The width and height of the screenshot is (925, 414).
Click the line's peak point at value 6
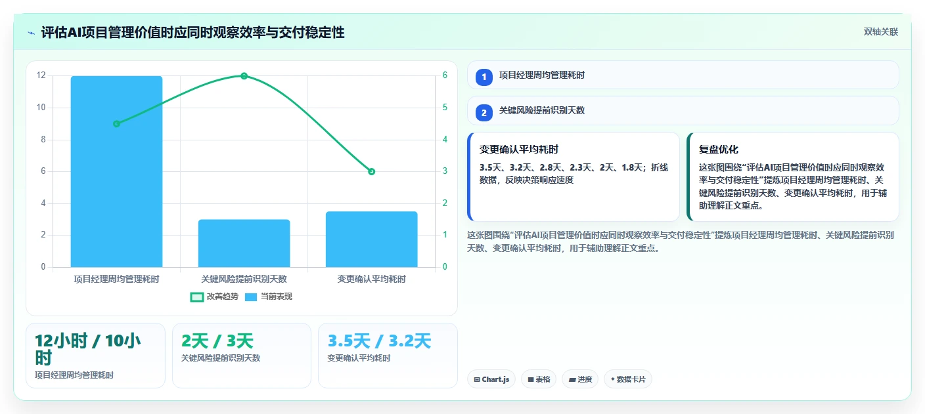[x=244, y=76]
